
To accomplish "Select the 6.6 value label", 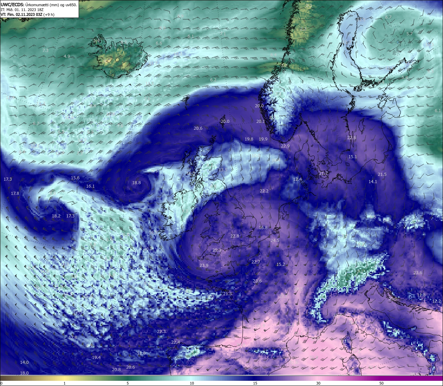I will 159,43.
